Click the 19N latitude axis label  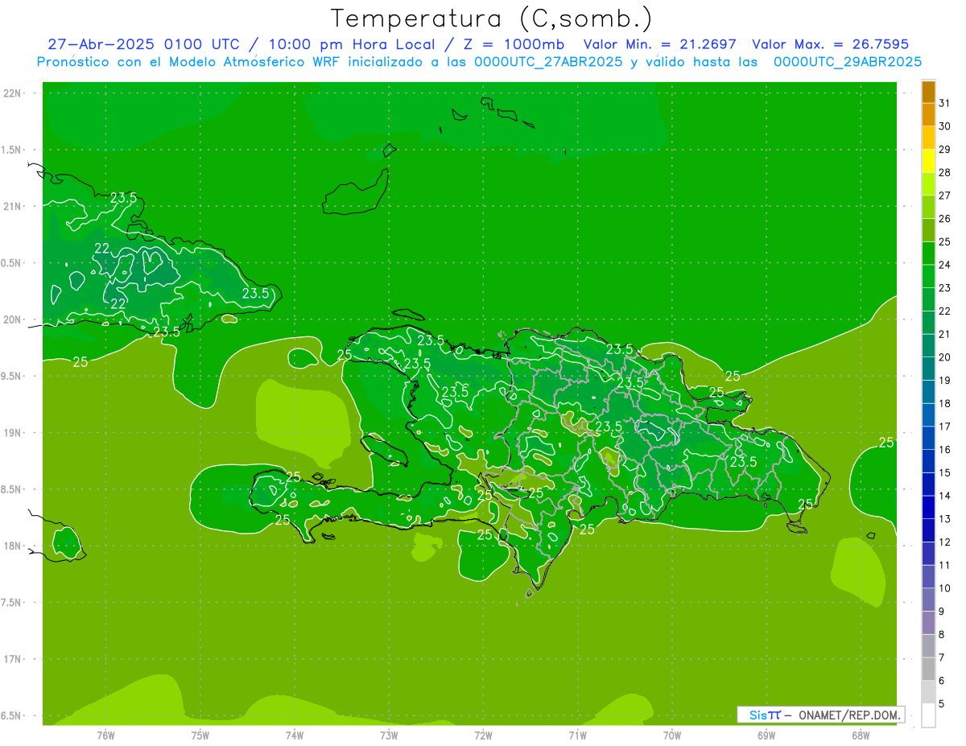pos(14,432)
